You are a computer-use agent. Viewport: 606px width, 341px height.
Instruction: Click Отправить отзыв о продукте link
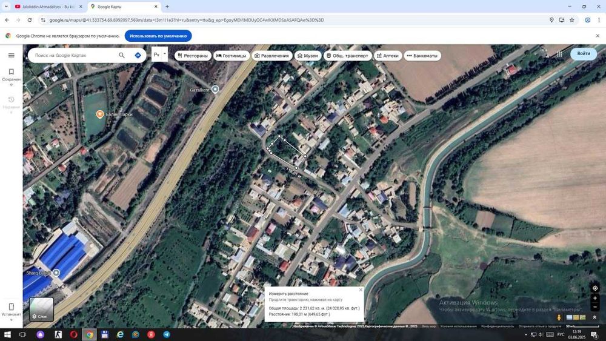click(539, 326)
